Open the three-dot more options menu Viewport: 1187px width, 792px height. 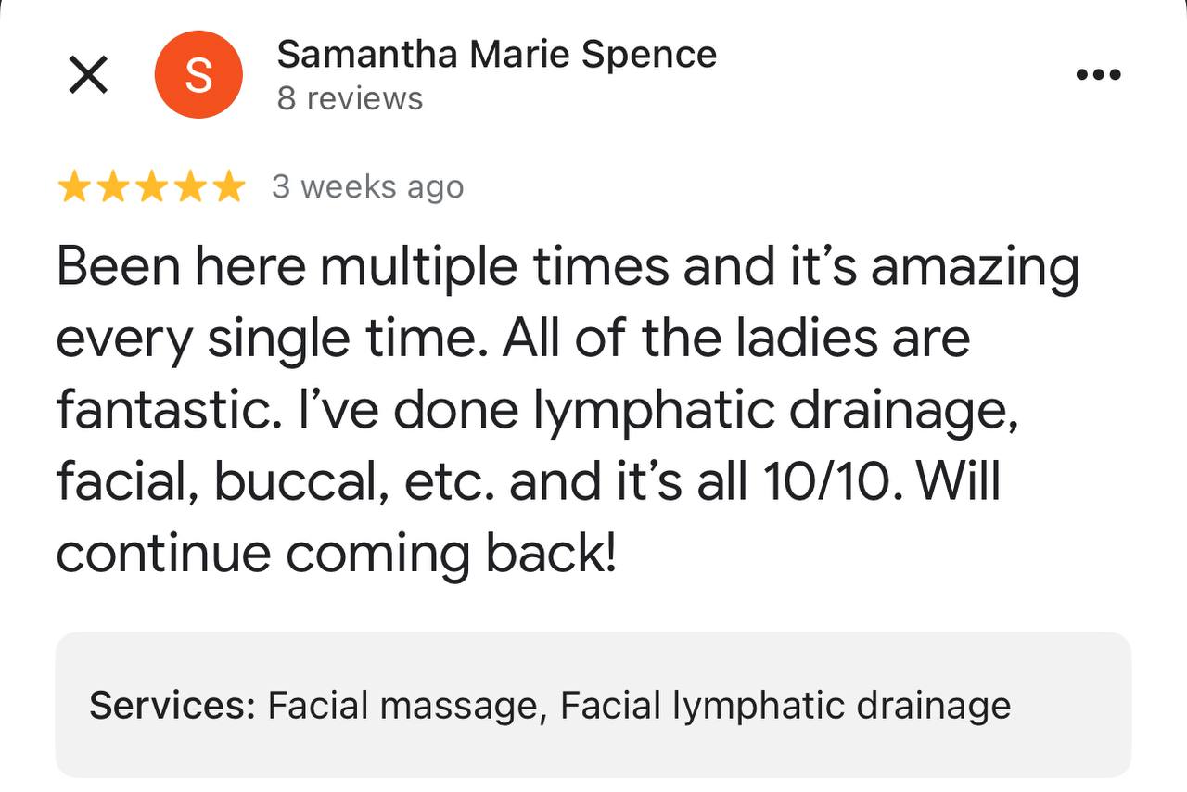[1099, 75]
